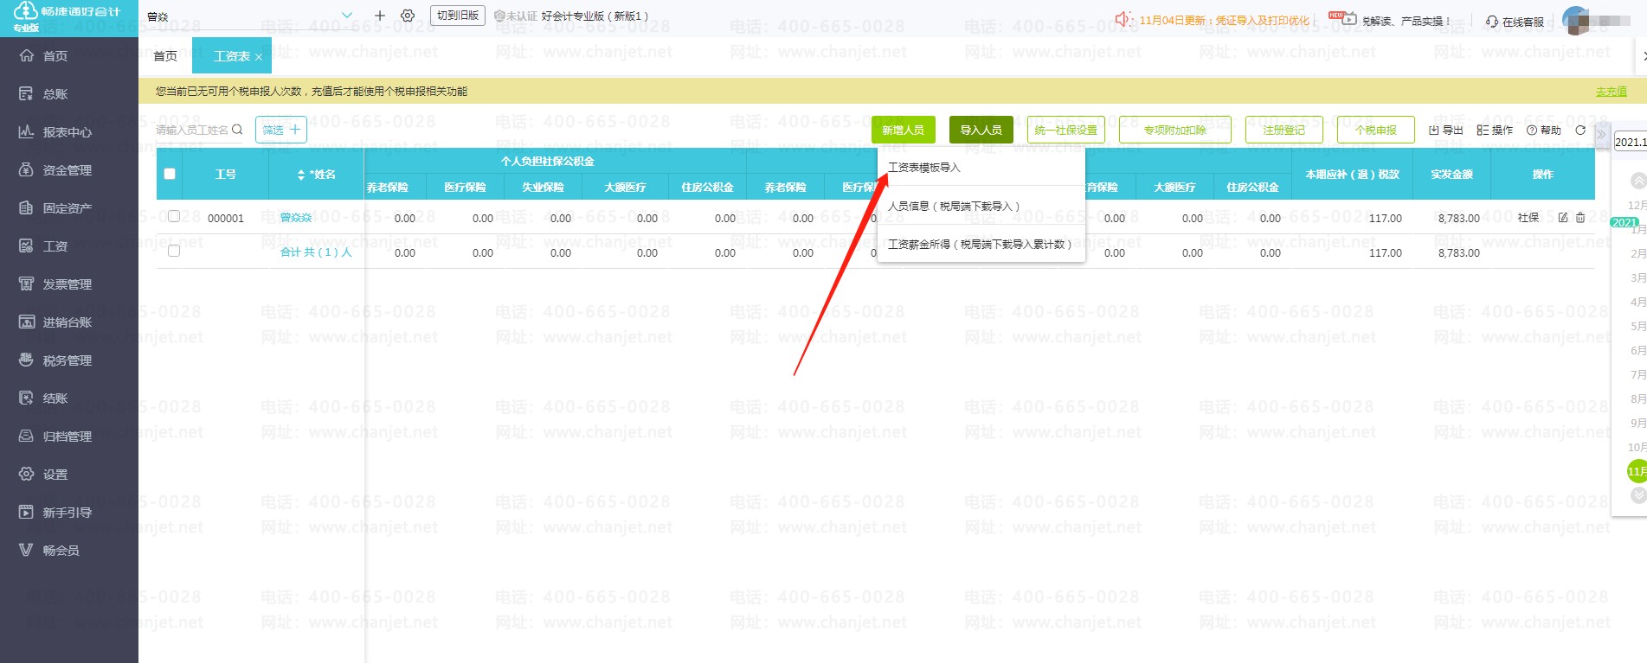Check the box for employee 000001

click(x=174, y=216)
